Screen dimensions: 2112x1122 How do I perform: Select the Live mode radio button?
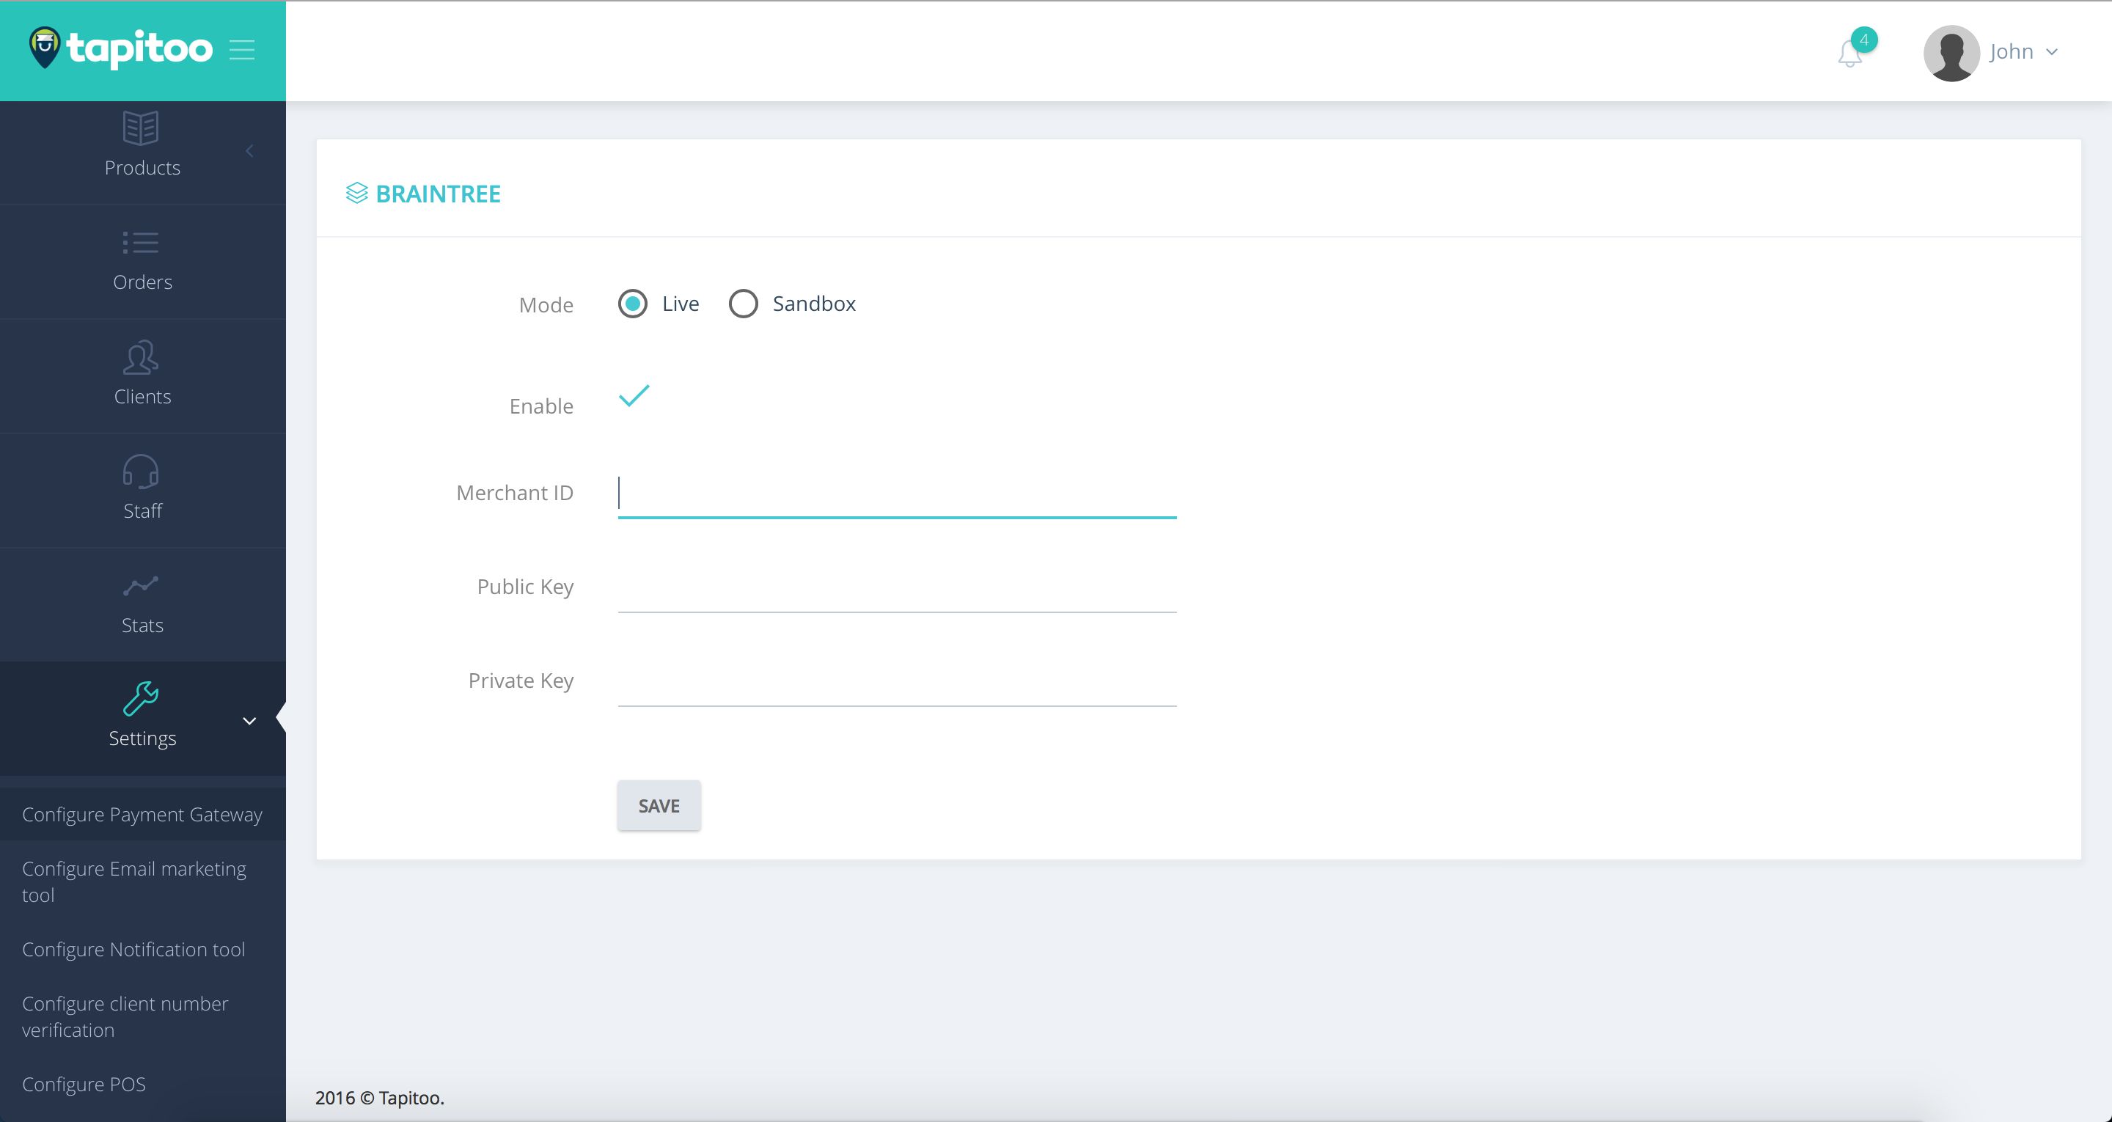point(632,304)
